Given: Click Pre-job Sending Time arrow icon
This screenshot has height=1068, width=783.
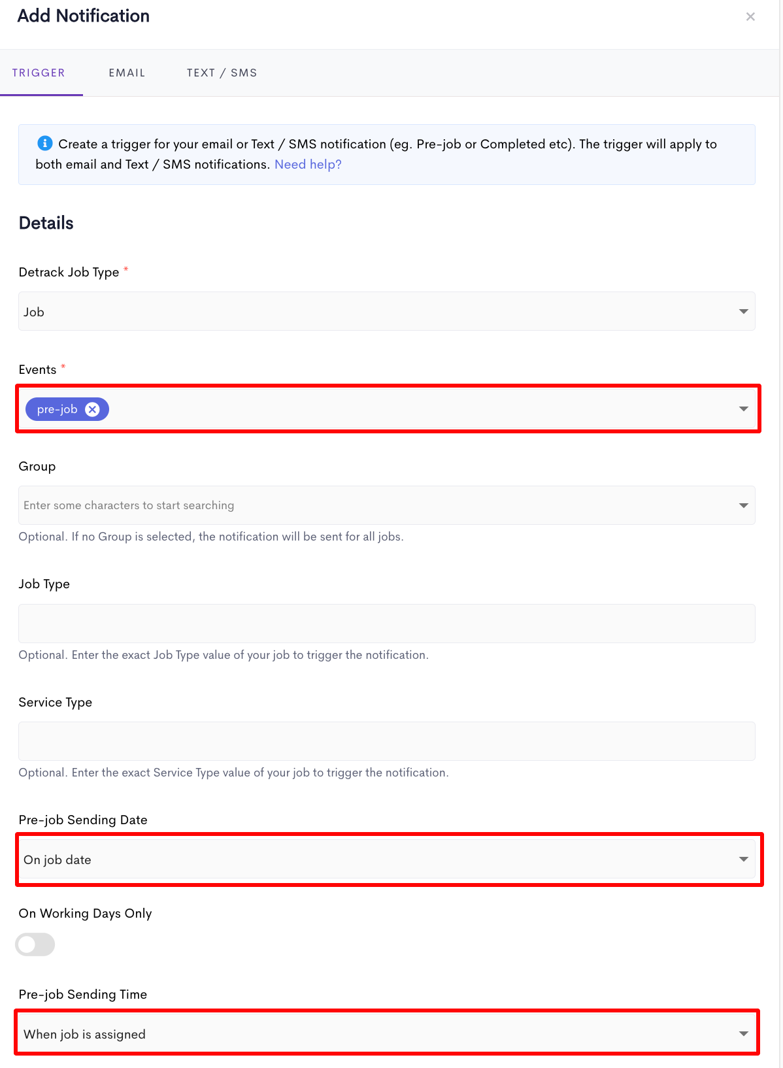Looking at the screenshot, I should coord(743,1034).
